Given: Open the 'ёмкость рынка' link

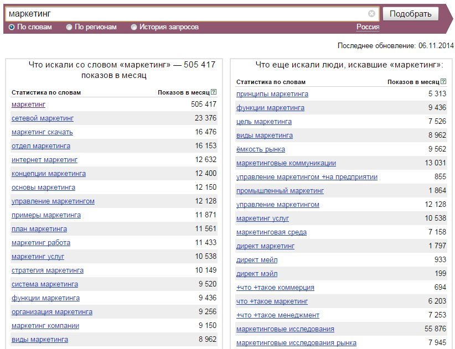Looking at the screenshot, I should (x=261, y=149).
